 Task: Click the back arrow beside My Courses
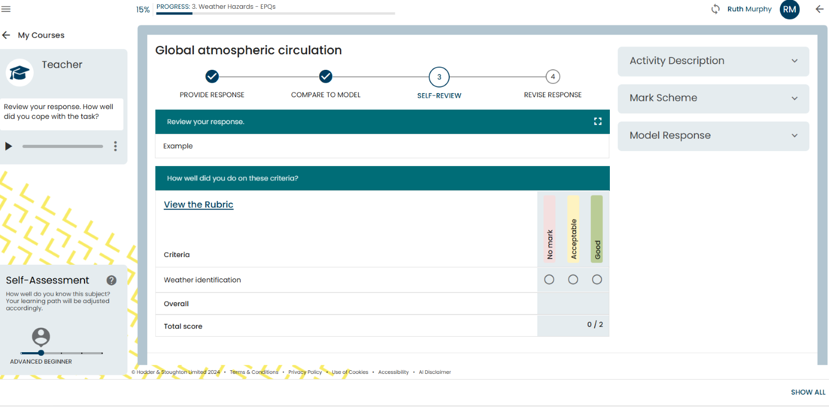click(x=6, y=35)
